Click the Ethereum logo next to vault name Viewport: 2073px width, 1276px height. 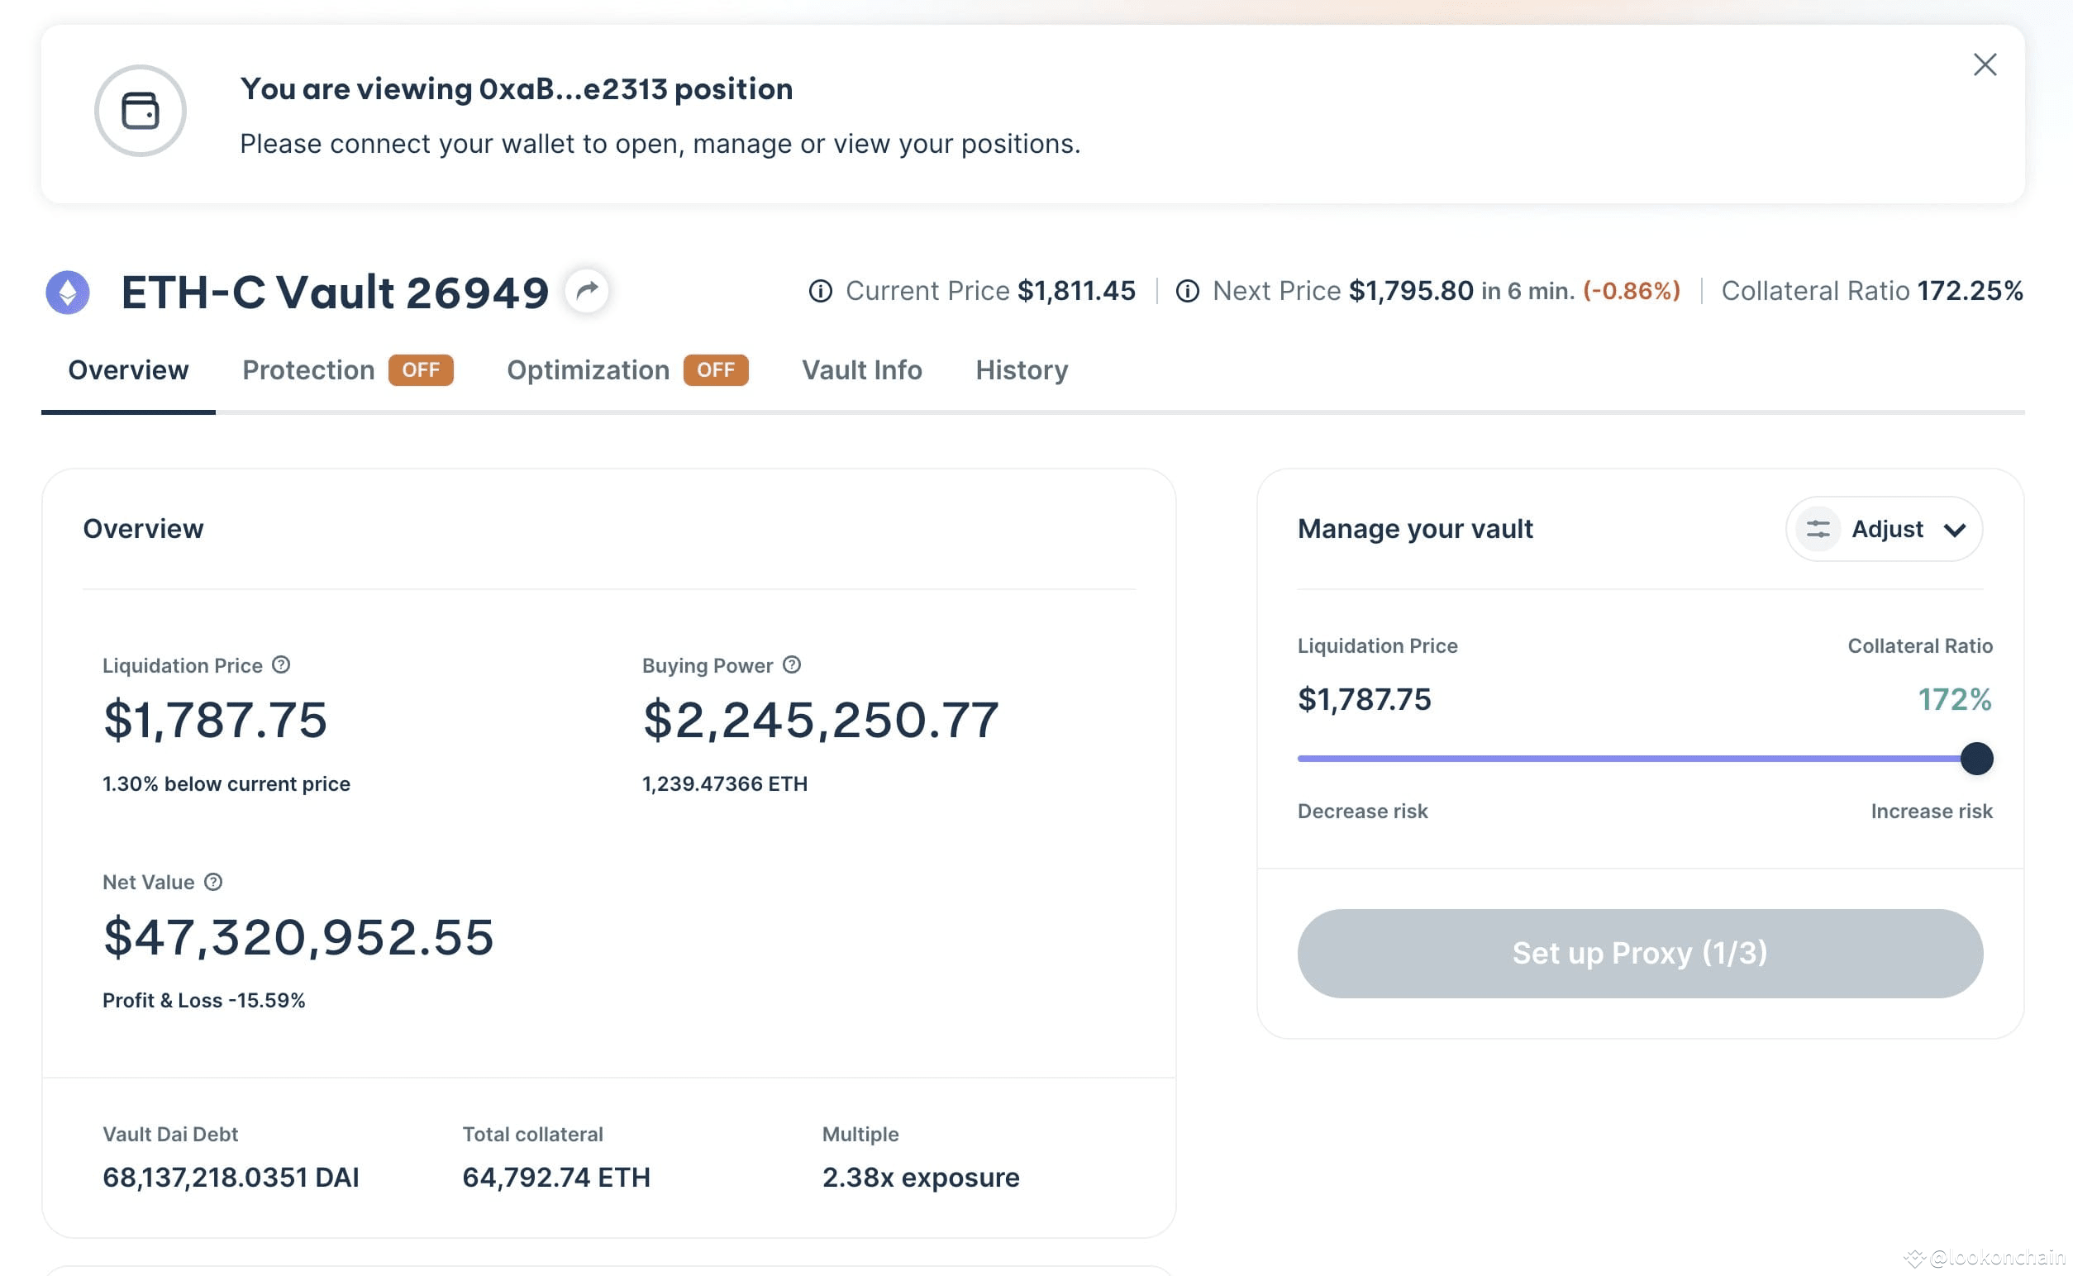(69, 292)
